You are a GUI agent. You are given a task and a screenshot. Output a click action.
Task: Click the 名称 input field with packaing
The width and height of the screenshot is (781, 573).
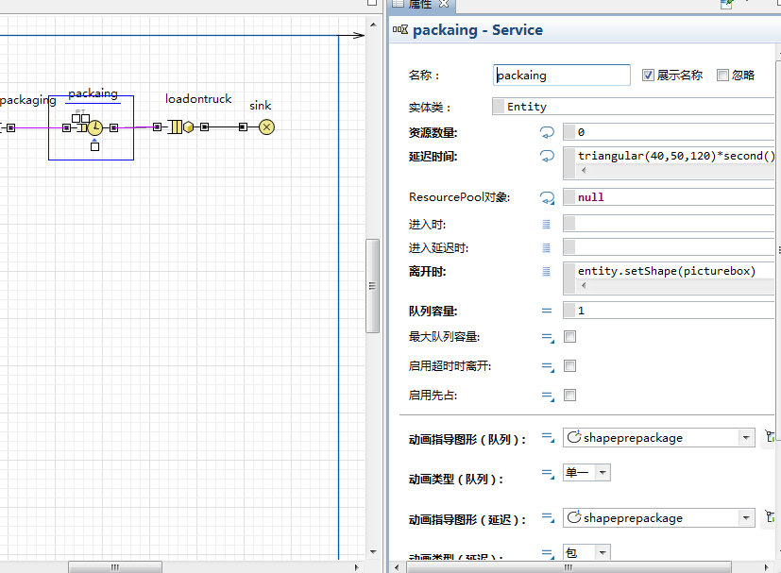[x=561, y=76]
